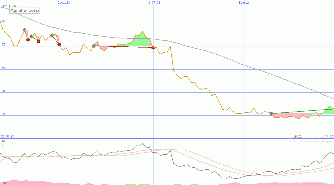Screen dimensions: 334x185
Task: Click the 20 price axis label
Action: 3,114
